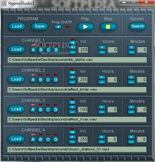Image resolution: width=155 pixels, height=162 pixels.
Task: Decrease Channel 1 volume with minus
Action: (73, 53)
